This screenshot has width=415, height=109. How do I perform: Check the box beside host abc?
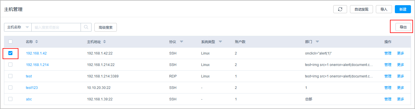point(10,99)
